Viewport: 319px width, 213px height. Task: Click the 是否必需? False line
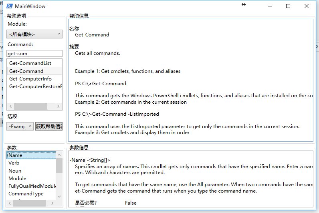tap(105, 203)
